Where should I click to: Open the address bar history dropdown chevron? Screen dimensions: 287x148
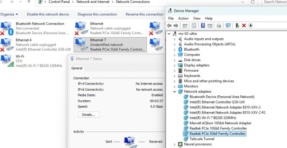tap(243, 2)
